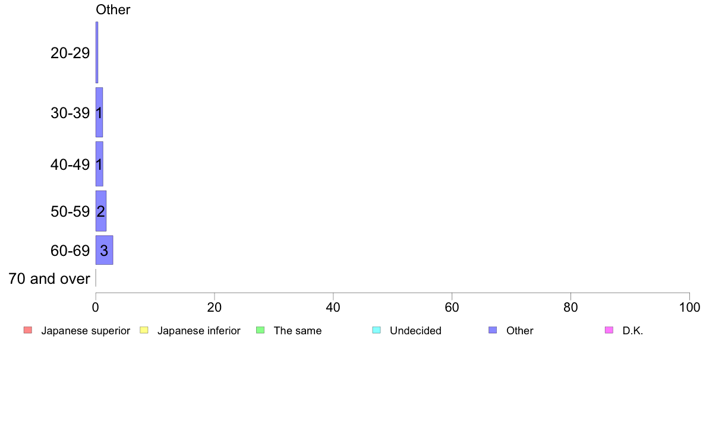The width and height of the screenshot is (706, 437).
Task: Click the Japanese superior legend text
Action: tap(86, 330)
